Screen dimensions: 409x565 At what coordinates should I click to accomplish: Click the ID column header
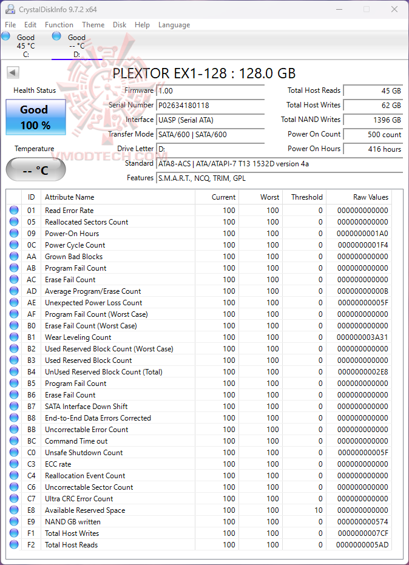coord(32,197)
